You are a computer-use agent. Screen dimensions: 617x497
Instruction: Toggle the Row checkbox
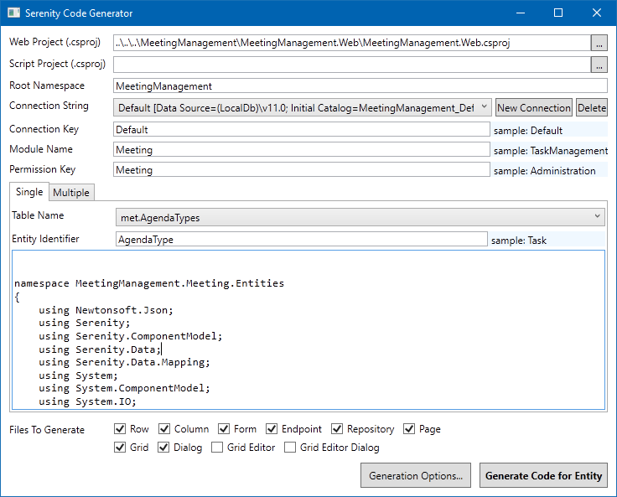point(120,429)
